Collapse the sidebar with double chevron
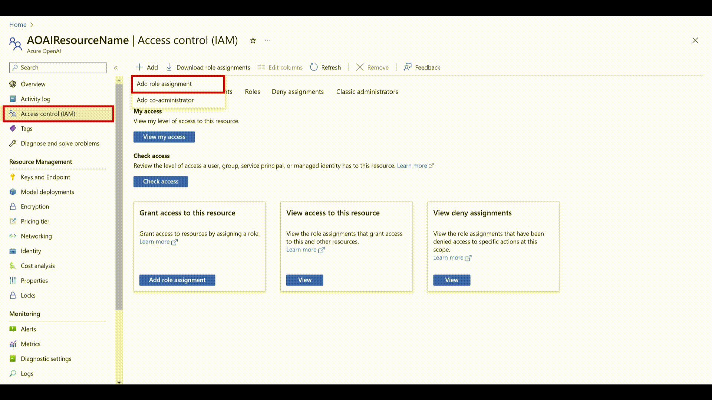 click(116, 68)
